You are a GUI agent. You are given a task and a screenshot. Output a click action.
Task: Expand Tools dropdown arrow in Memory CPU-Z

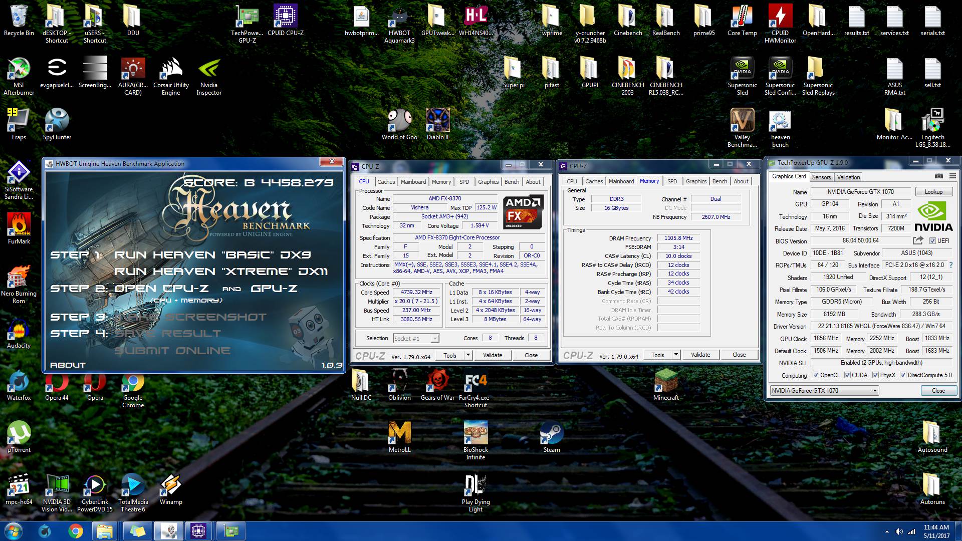pos(676,355)
